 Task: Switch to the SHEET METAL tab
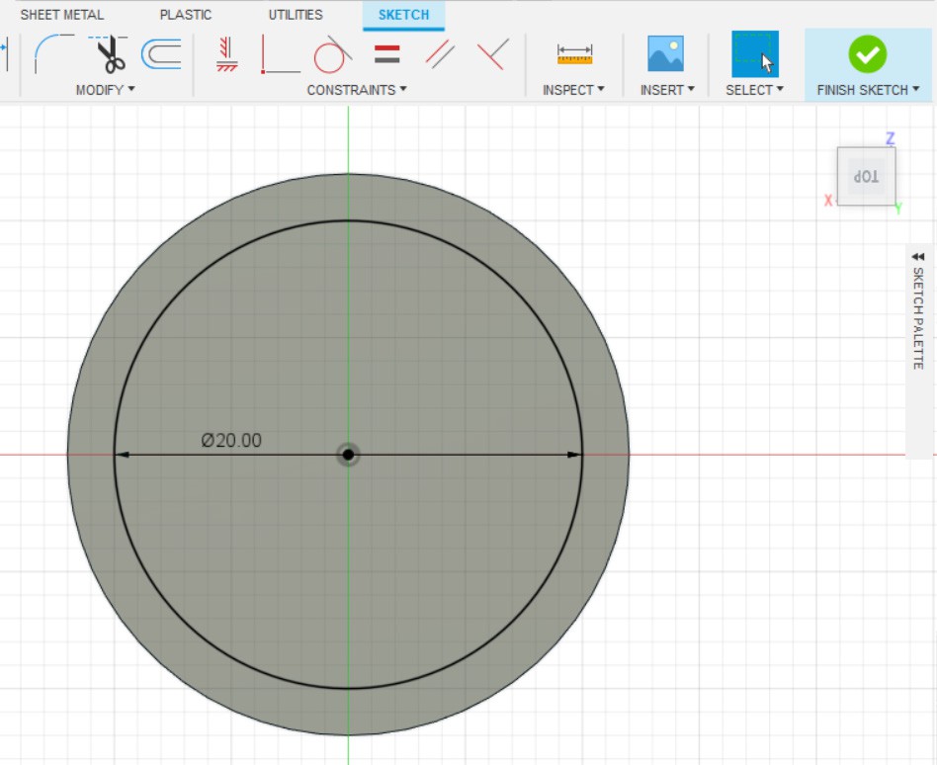point(61,15)
